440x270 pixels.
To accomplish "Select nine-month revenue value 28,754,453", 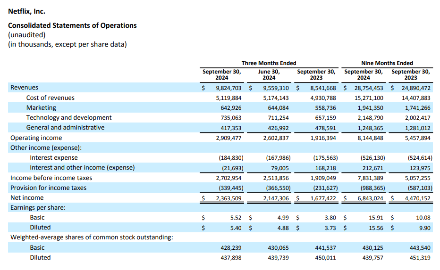I will point(369,88).
